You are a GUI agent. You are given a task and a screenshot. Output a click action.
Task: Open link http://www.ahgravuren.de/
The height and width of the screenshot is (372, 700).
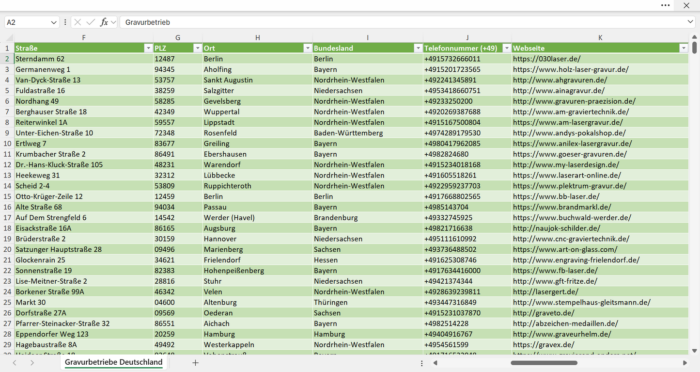pyautogui.click(x=560, y=80)
